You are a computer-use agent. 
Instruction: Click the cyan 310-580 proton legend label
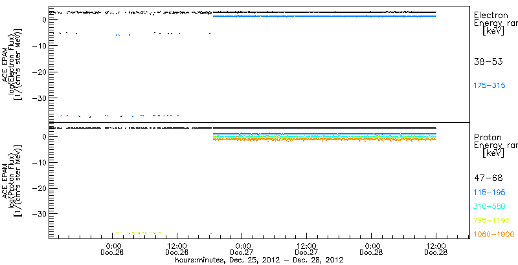coord(490,207)
